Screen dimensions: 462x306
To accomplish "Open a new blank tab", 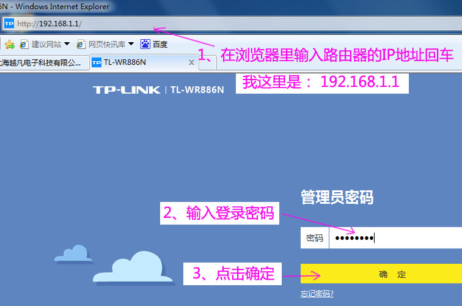I will coord(208,63).
